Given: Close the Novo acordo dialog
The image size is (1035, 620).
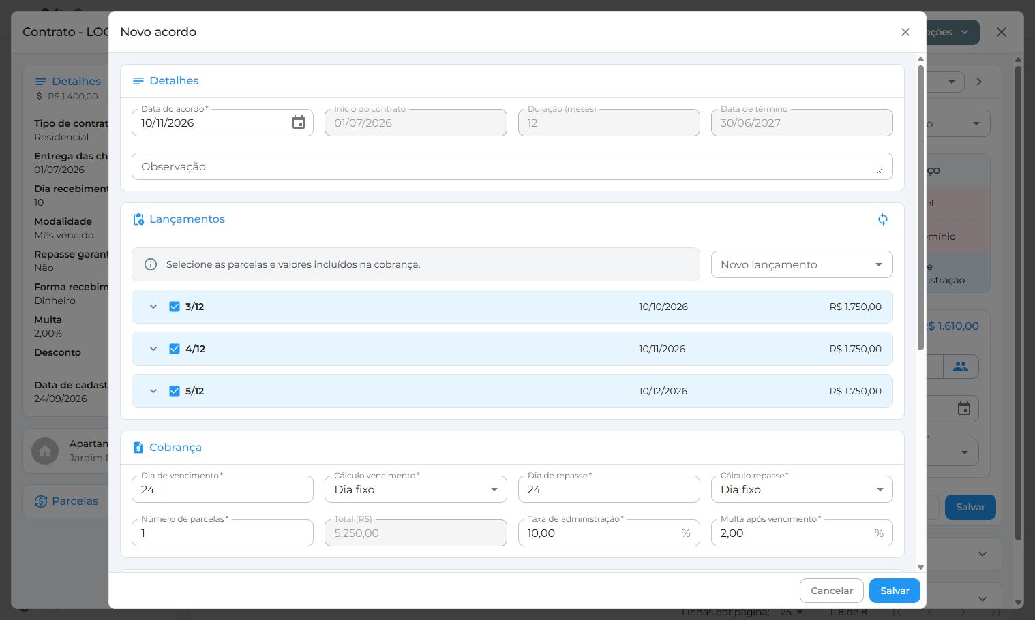Looking at the screenshot, I should click(x=905, y=32).
